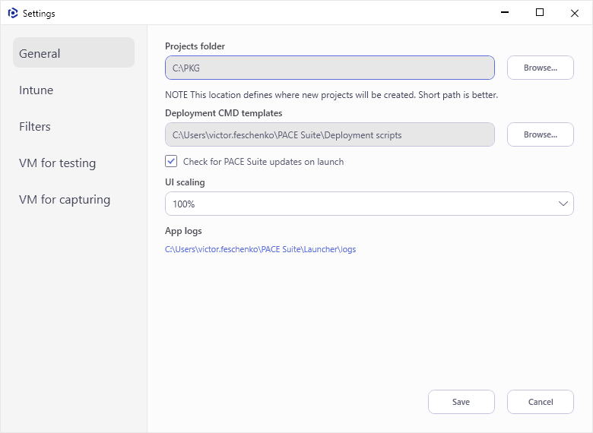Close the Settings window
The width and height of the screenshot is (593, 433).
tap(575, 13)
